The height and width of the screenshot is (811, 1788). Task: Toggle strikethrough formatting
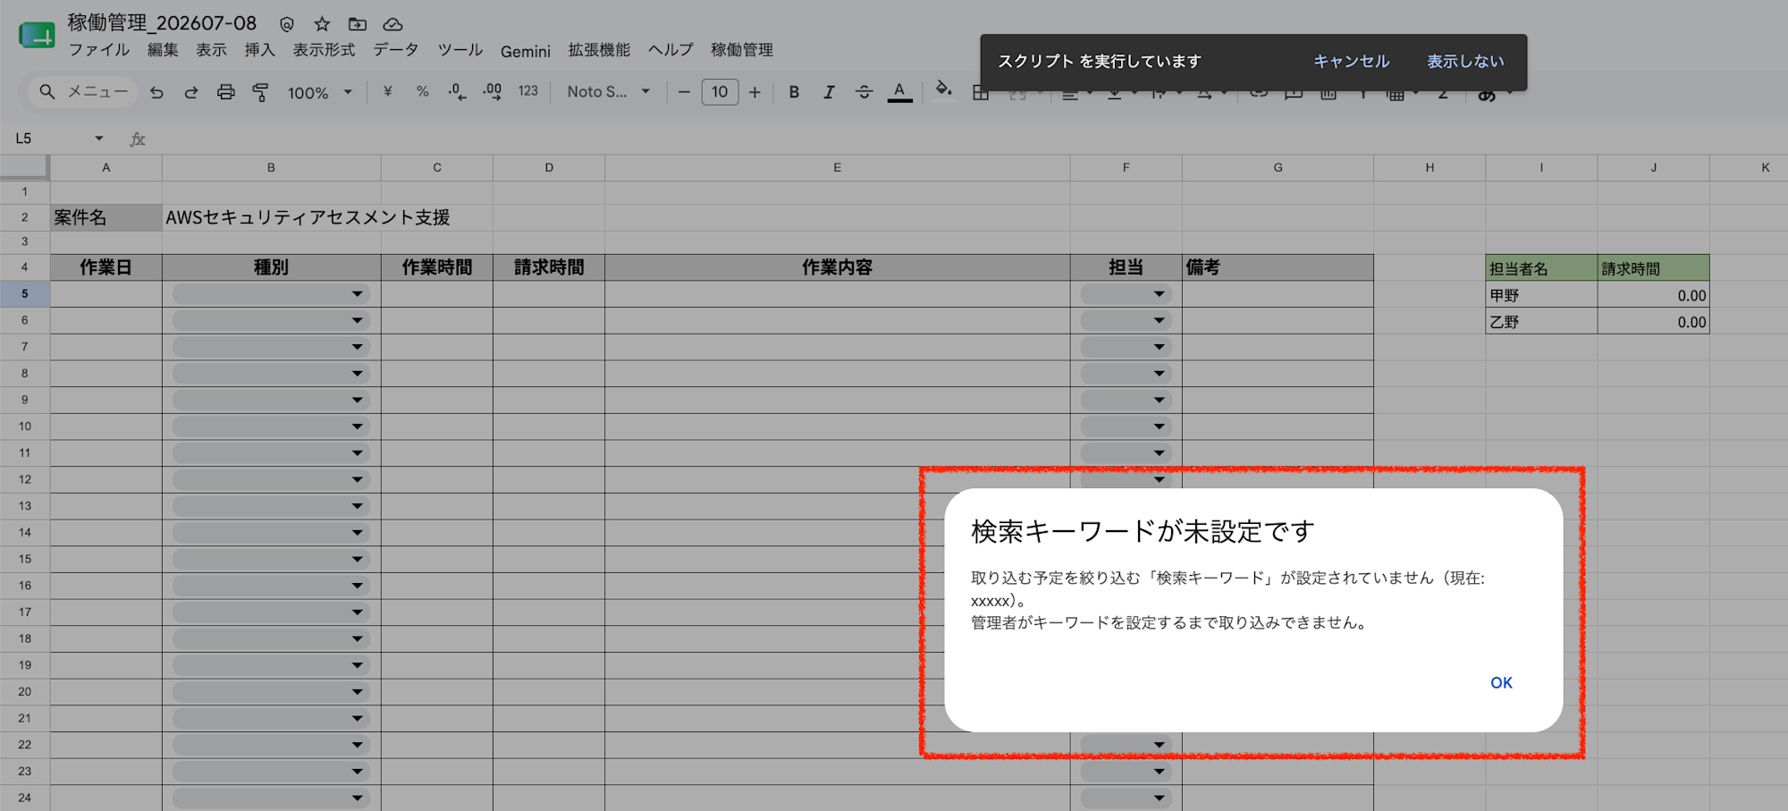864,92
